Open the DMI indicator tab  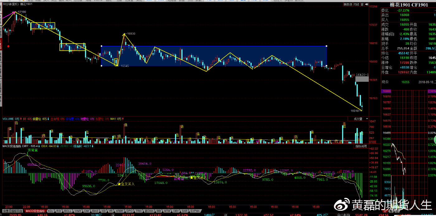coord(87,211)
